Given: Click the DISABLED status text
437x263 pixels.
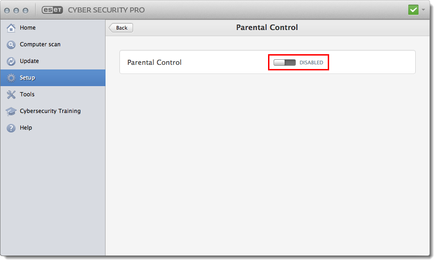Looking at the screenshot, I should [x=311, y=63].
